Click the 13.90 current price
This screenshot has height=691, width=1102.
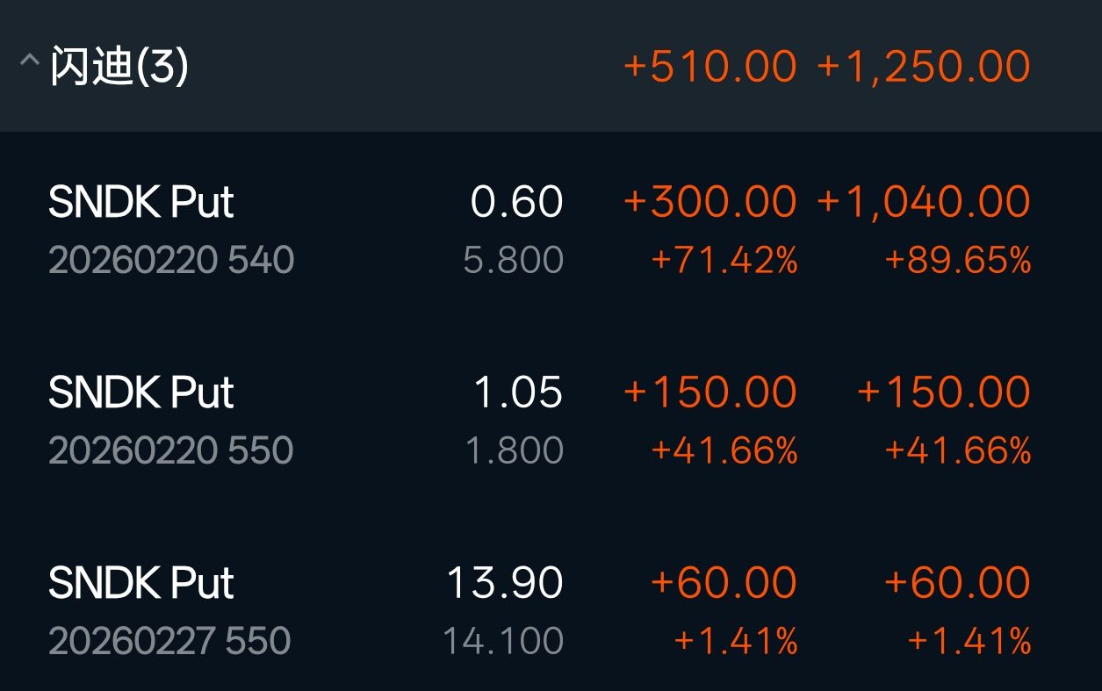coord(505,583)
